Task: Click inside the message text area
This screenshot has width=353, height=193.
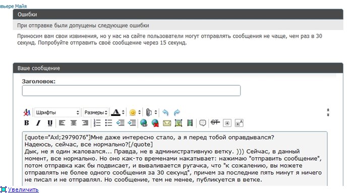Action: 174,159
